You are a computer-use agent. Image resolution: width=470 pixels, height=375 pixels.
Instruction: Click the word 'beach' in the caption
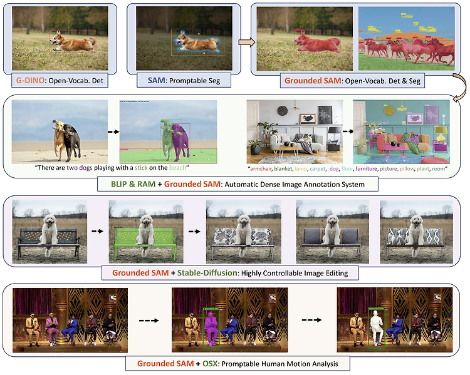178,168
